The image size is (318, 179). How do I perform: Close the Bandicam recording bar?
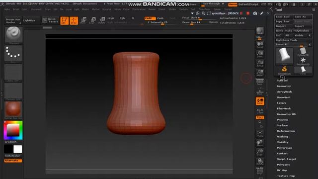268,13
